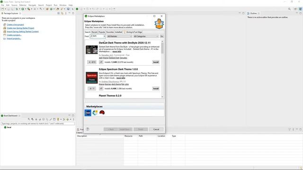Switch to the Popular tab in Marketplace
Image resolution: width=303 pixels, height=170 pixels.
[x=102, y=32]
